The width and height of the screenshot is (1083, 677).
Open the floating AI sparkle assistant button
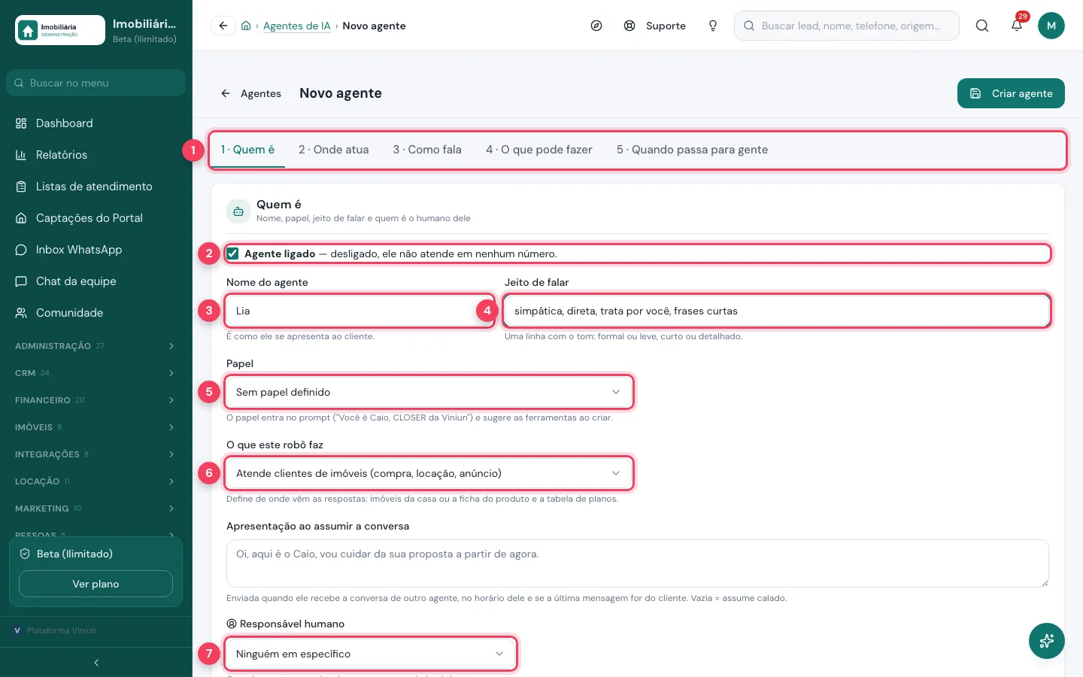click(1047, 641)
